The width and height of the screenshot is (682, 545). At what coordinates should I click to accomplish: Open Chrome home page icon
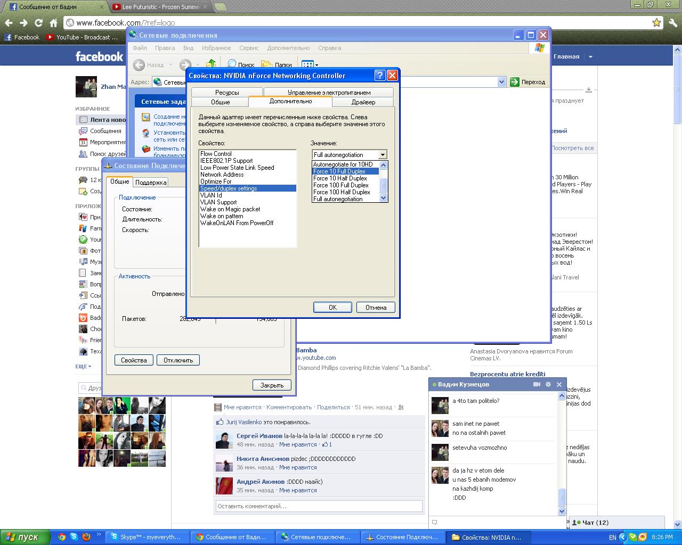(53, 23)
